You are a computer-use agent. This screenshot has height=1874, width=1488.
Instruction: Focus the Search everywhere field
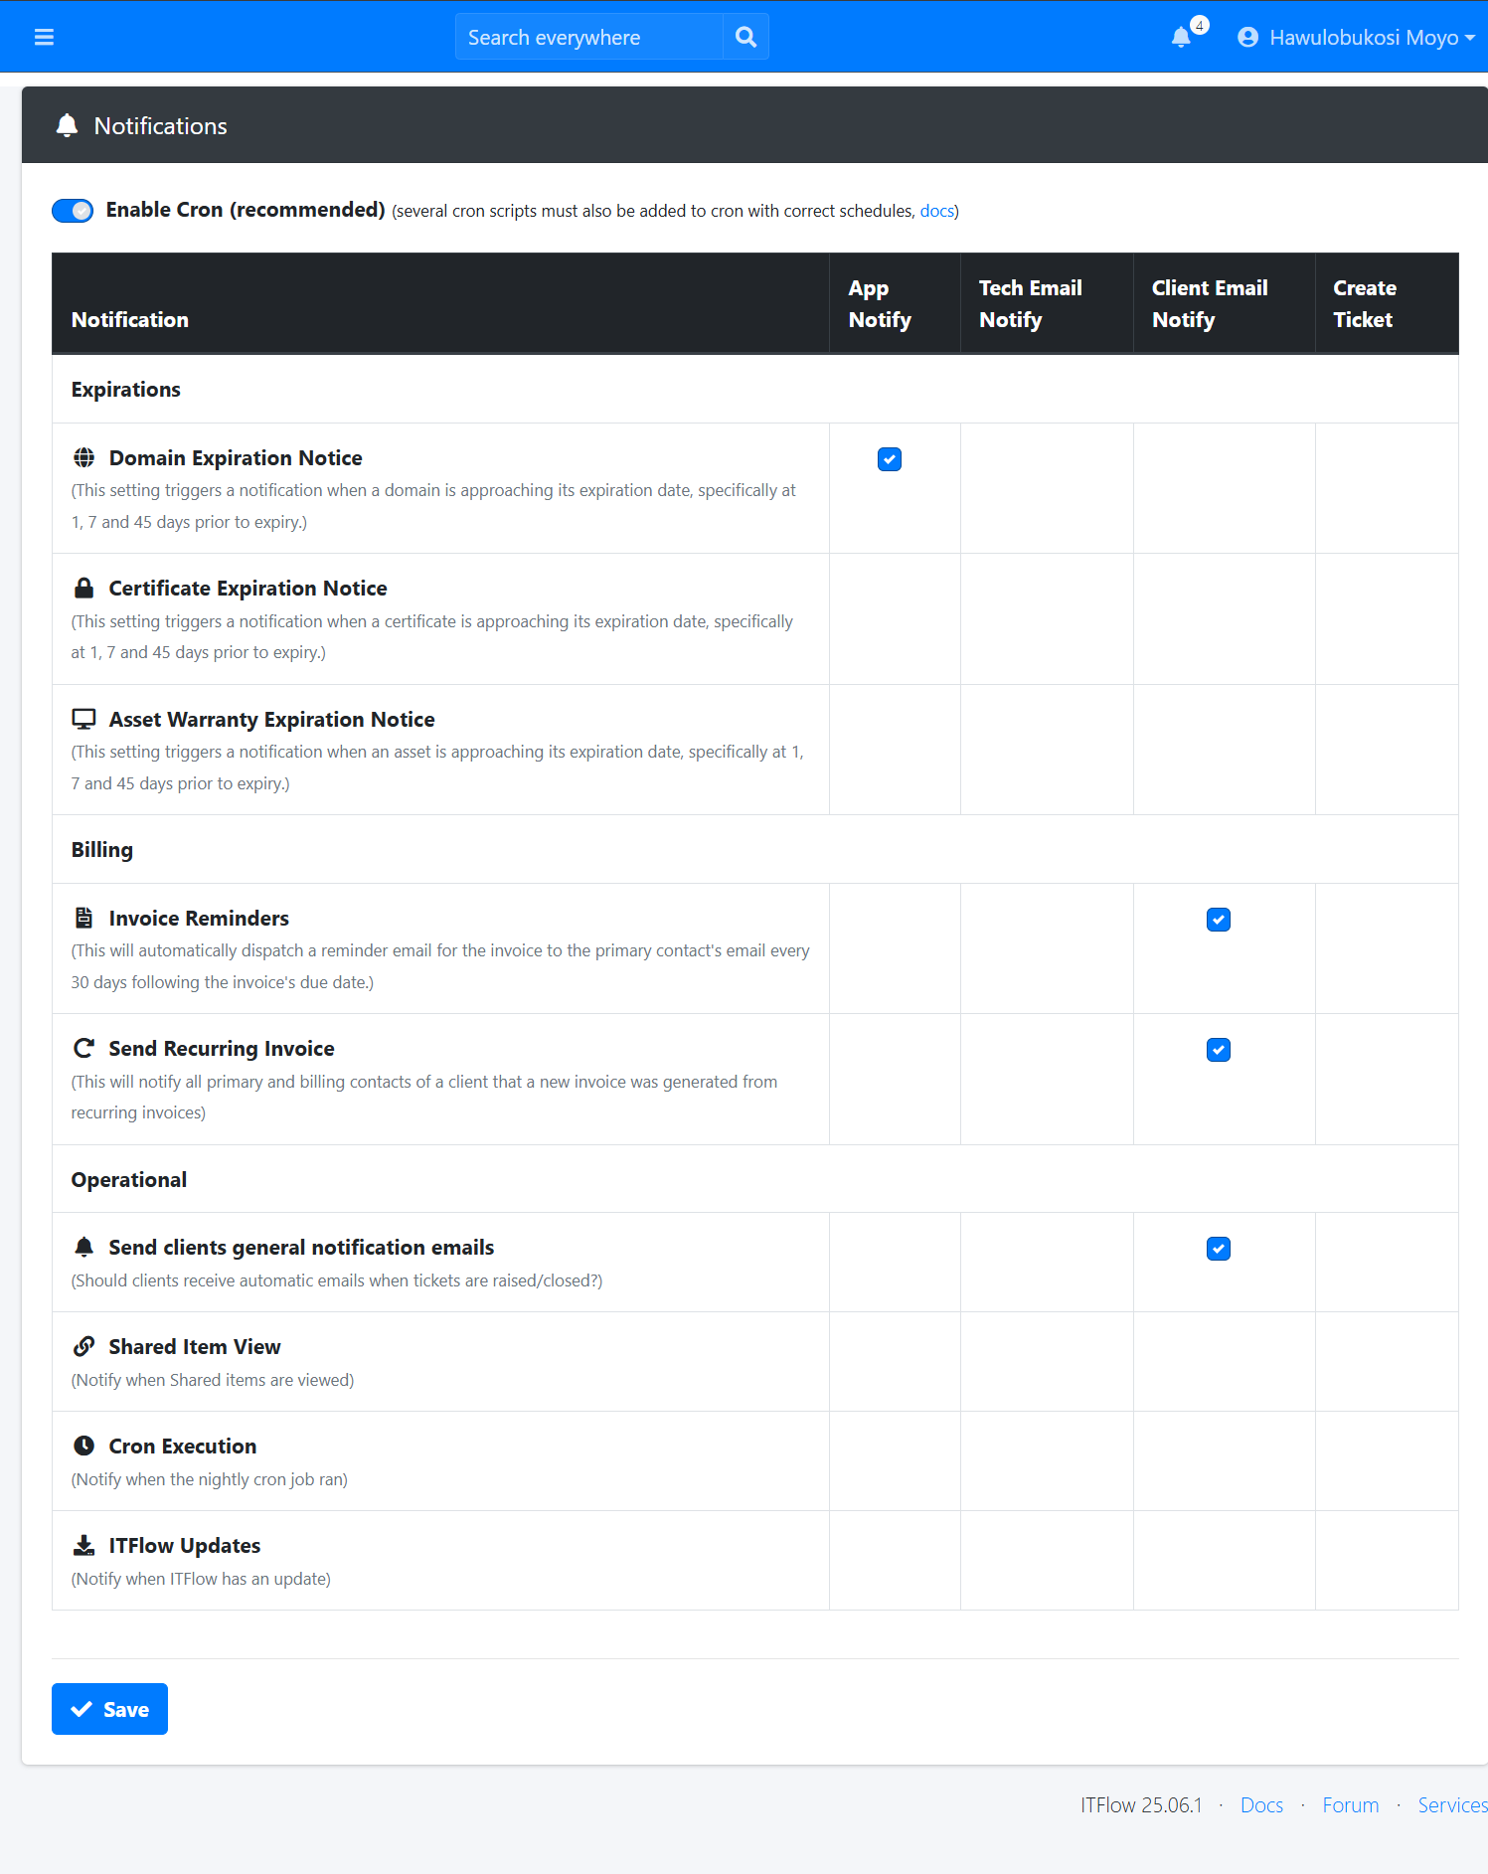pos(589,37)
